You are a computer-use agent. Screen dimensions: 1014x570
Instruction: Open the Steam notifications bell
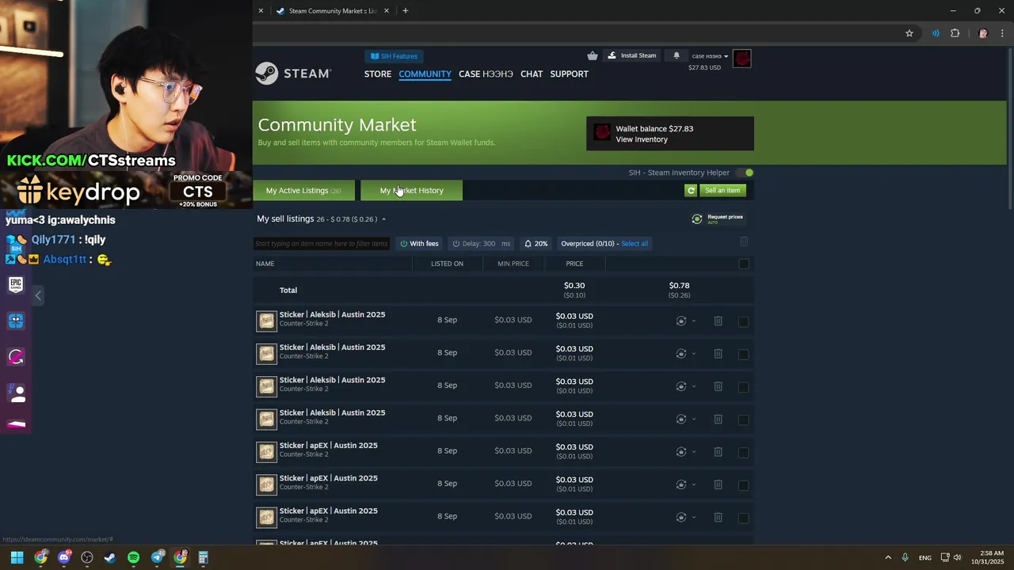[x=677, y=55]
